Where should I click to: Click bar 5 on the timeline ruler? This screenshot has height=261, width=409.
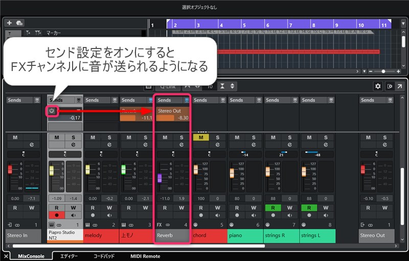pos(244,25)
